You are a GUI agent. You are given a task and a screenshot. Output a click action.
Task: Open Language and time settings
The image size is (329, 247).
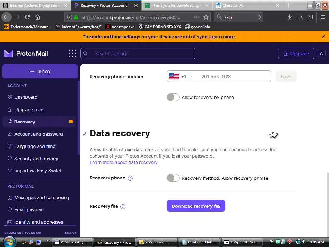39,146
